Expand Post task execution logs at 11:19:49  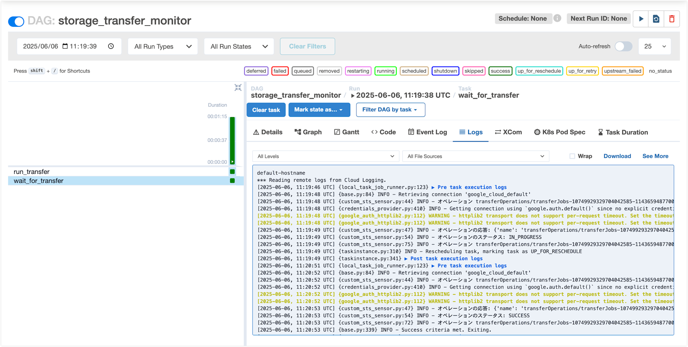point(443,259)
